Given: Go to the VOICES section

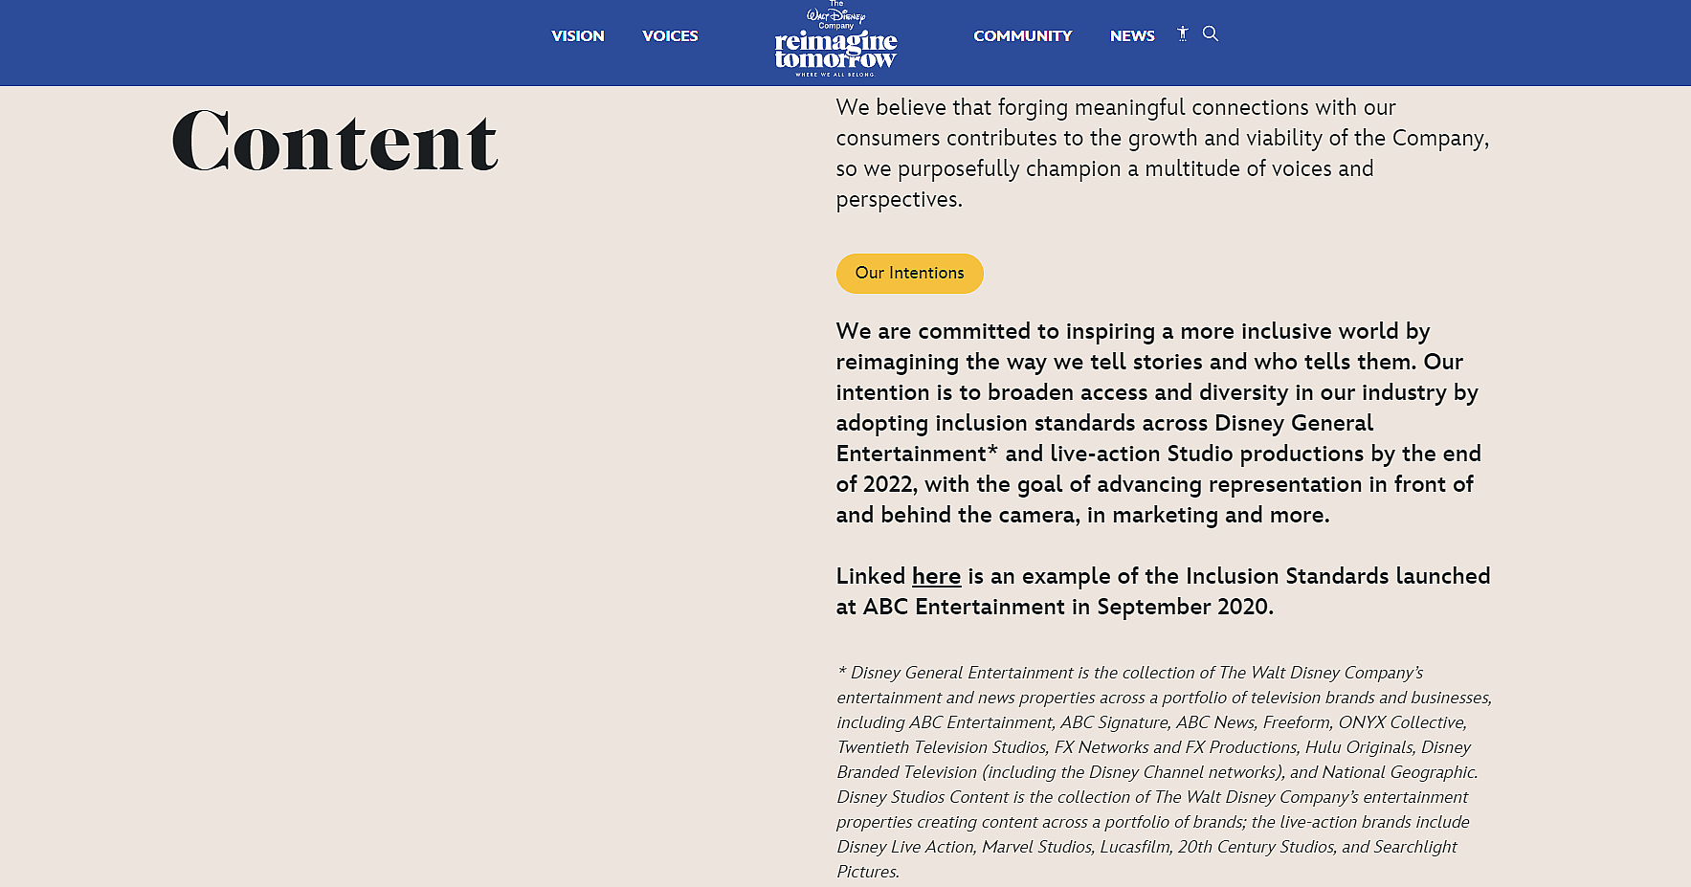Looking at the screenshot, I should [670, 36].
